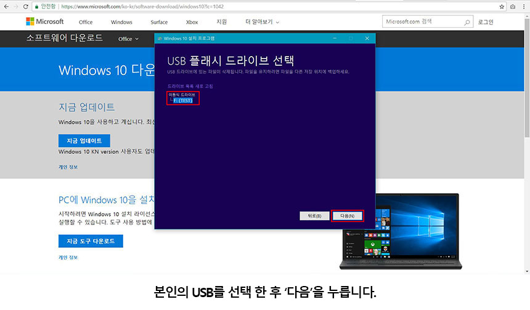Click the browser back arrow
This screenshot has height=310, width=530.
pos(6,6)
